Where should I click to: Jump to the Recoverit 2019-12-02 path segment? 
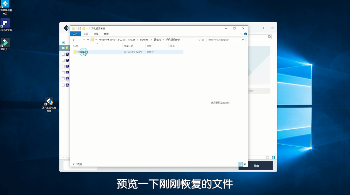click(117, 40)
